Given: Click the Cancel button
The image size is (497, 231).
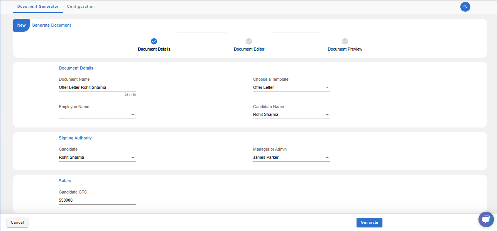Looking at the screenshot, I should click(17, 223).
